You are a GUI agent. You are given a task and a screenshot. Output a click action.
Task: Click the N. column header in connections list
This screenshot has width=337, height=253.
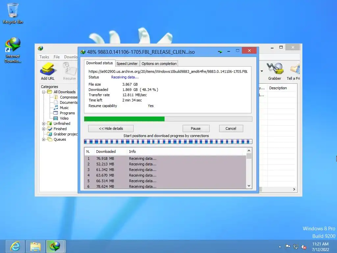click(89, 152)
